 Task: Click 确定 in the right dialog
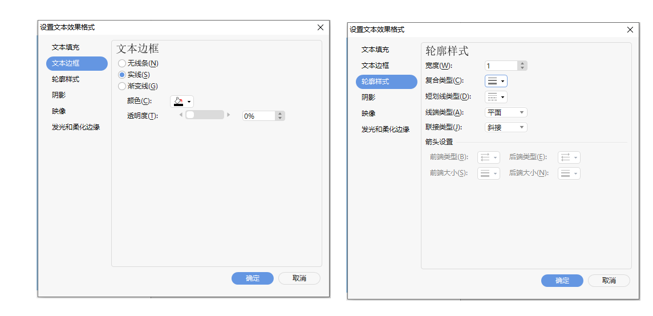click(562, 281)
